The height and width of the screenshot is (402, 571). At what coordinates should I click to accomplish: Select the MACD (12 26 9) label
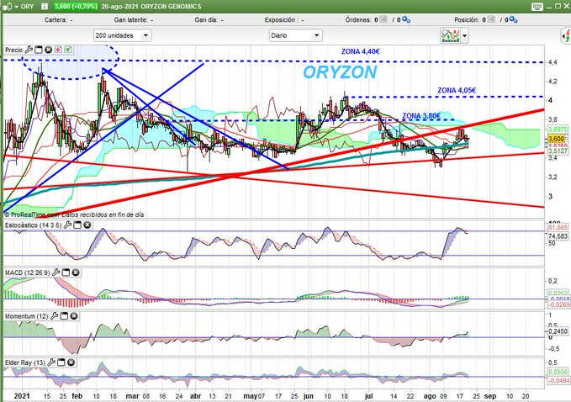click(x=27, y=272)
